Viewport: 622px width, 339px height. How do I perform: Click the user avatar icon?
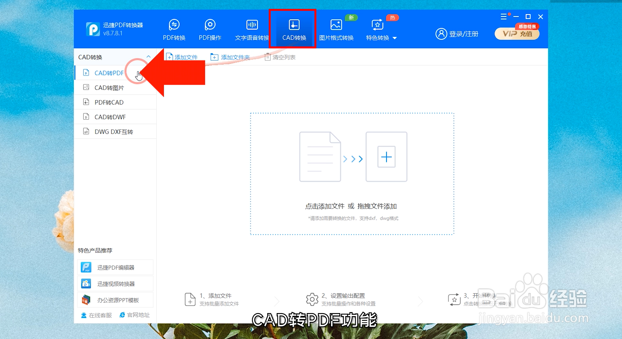pos(441,34)
